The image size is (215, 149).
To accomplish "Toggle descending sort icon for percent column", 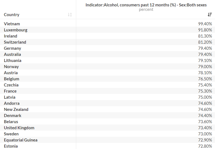I will (x=210, y=14).
